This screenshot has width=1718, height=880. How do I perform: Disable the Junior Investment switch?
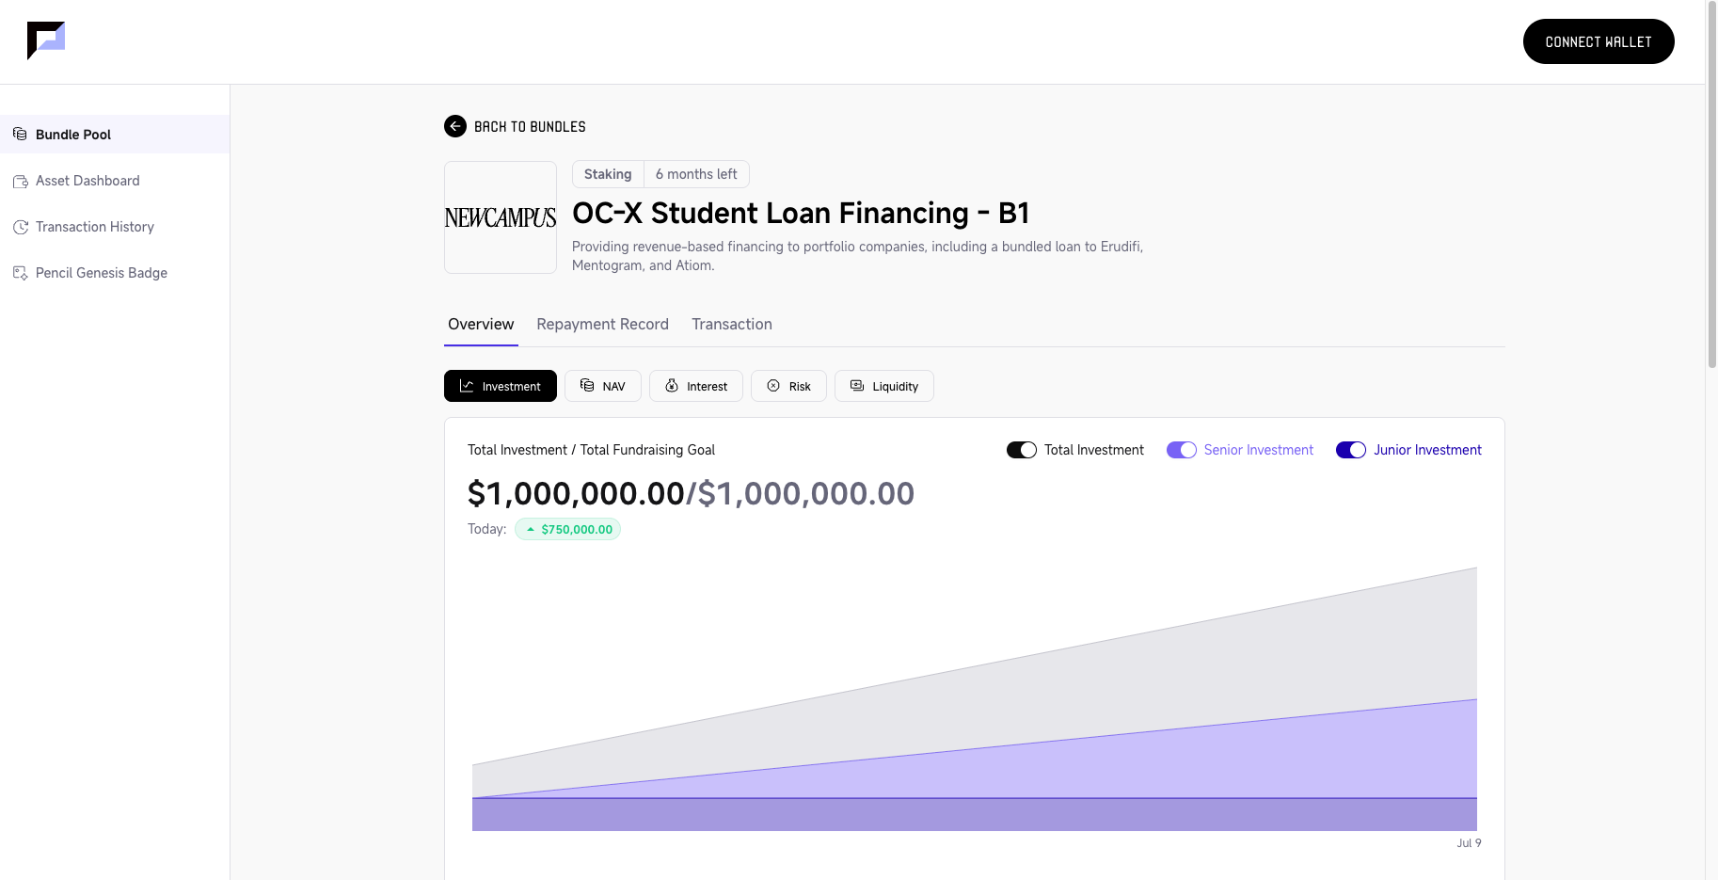(1351, 450)
